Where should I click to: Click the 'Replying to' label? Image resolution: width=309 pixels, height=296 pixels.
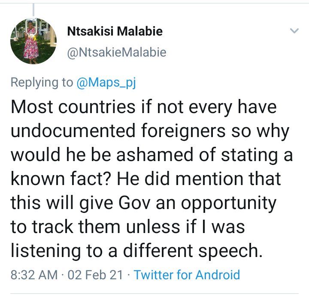(42, 82)
